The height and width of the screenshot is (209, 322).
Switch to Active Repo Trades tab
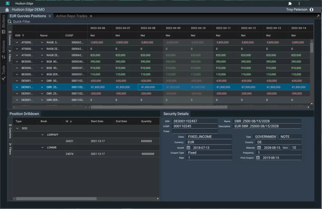[71, 16]
